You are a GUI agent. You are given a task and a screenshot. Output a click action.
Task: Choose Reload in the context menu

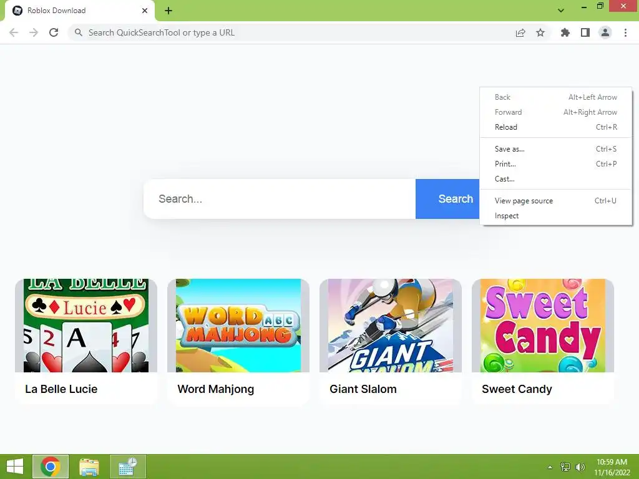[556, 127]
